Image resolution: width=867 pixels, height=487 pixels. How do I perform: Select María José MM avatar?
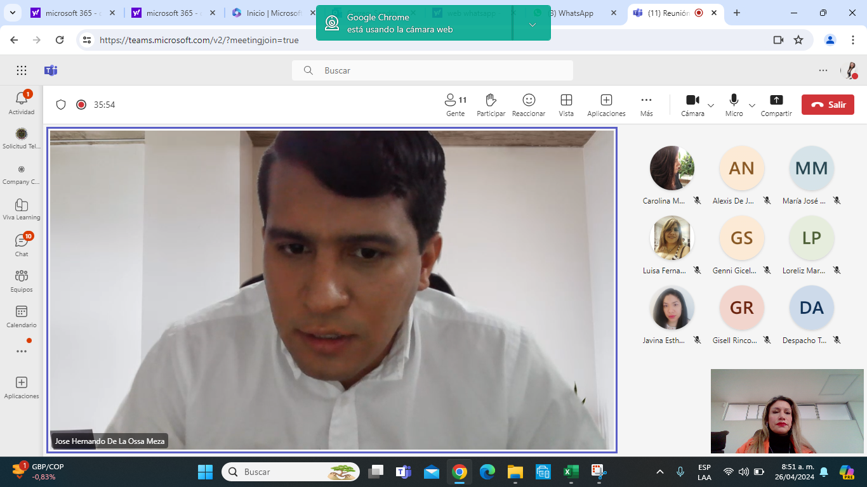[x=811, y=168]
